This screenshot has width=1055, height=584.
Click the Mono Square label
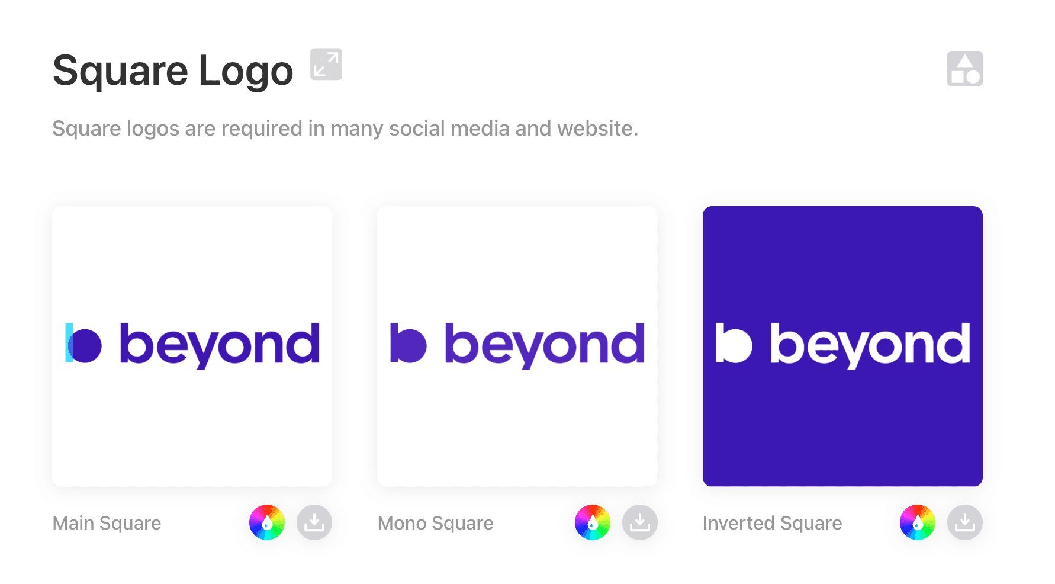[435, 523]
